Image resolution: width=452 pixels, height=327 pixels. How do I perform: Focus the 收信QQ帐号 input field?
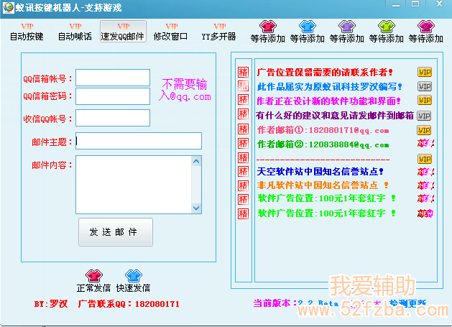pos(113,118)
